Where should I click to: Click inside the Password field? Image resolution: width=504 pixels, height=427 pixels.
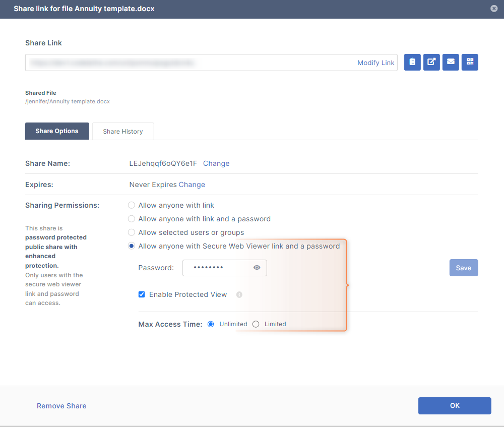[217, 268]
